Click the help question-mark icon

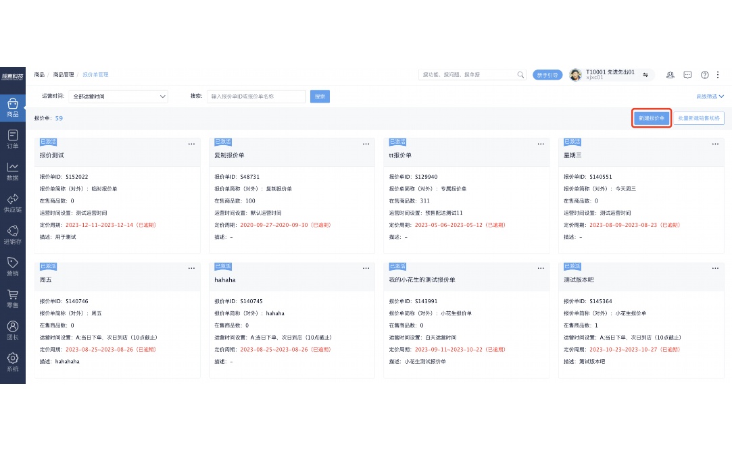coord(704,75)
